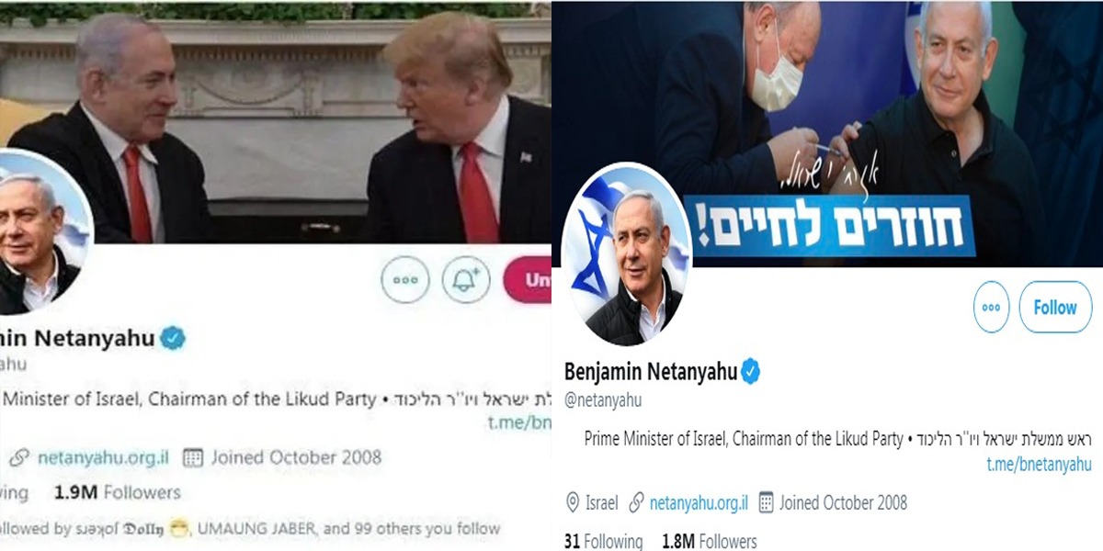Screen dimensions: 1103x551
Task: Click the verified badge on left profile name
Action: point(174,338)
